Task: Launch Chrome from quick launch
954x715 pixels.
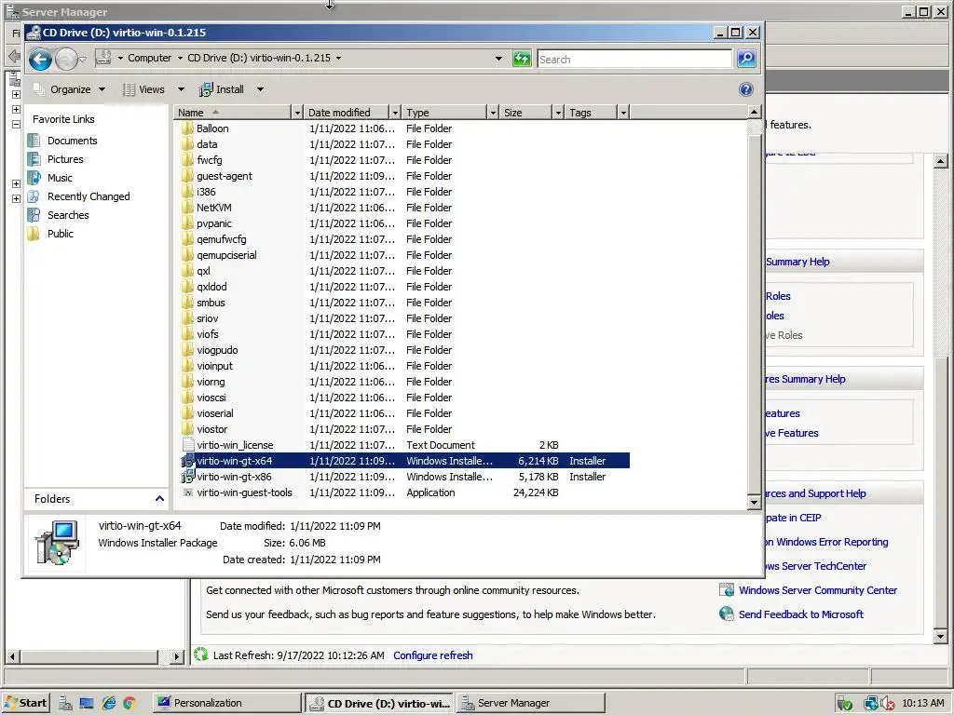Action: (129, 703)
